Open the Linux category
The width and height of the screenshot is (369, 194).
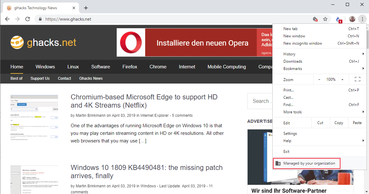point(73,67)
